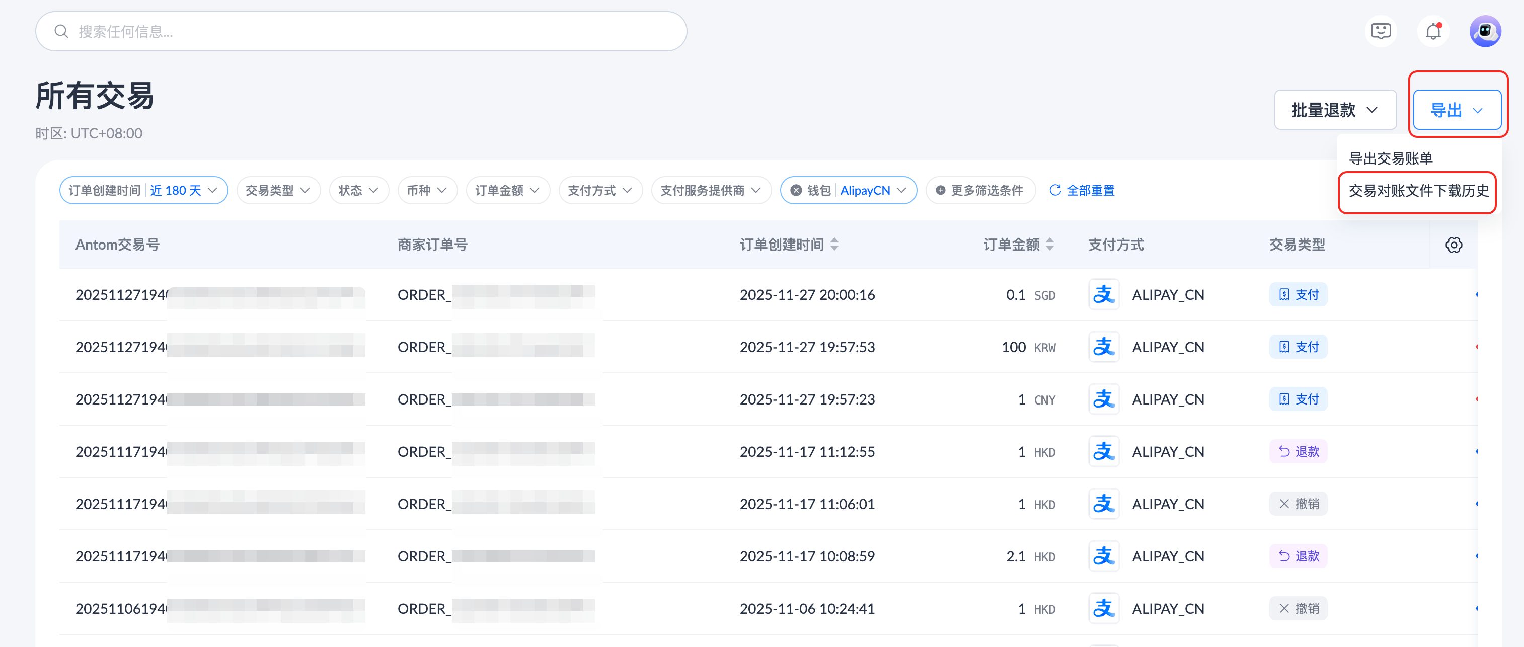This screenshot has height=647, width=1524.
Task: Click Alipay logo in first row
Action: point(1103,294)
